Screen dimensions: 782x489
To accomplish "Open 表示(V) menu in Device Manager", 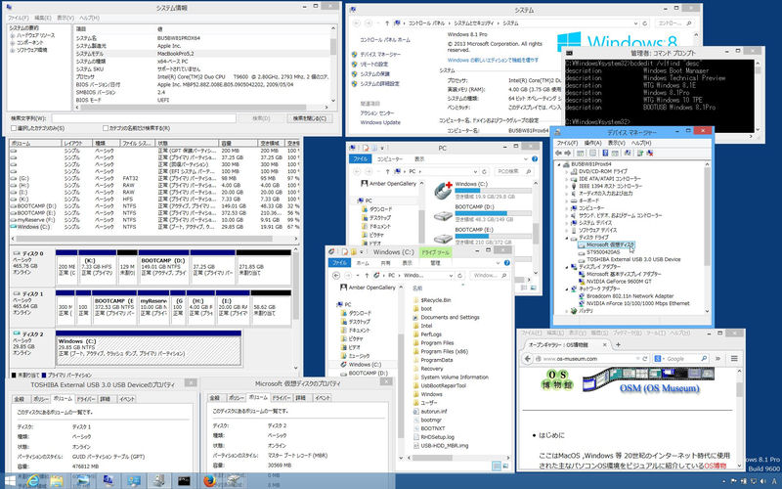I will pos(617,143).
